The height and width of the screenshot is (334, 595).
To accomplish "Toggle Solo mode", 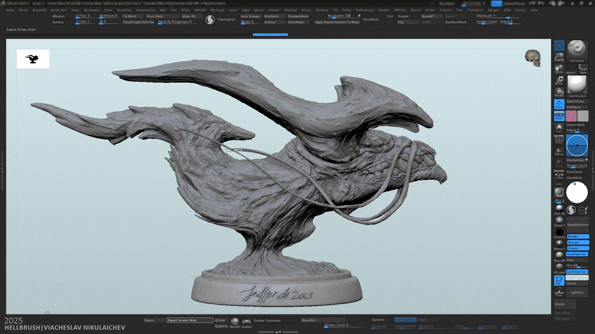I will coord(559,128).
